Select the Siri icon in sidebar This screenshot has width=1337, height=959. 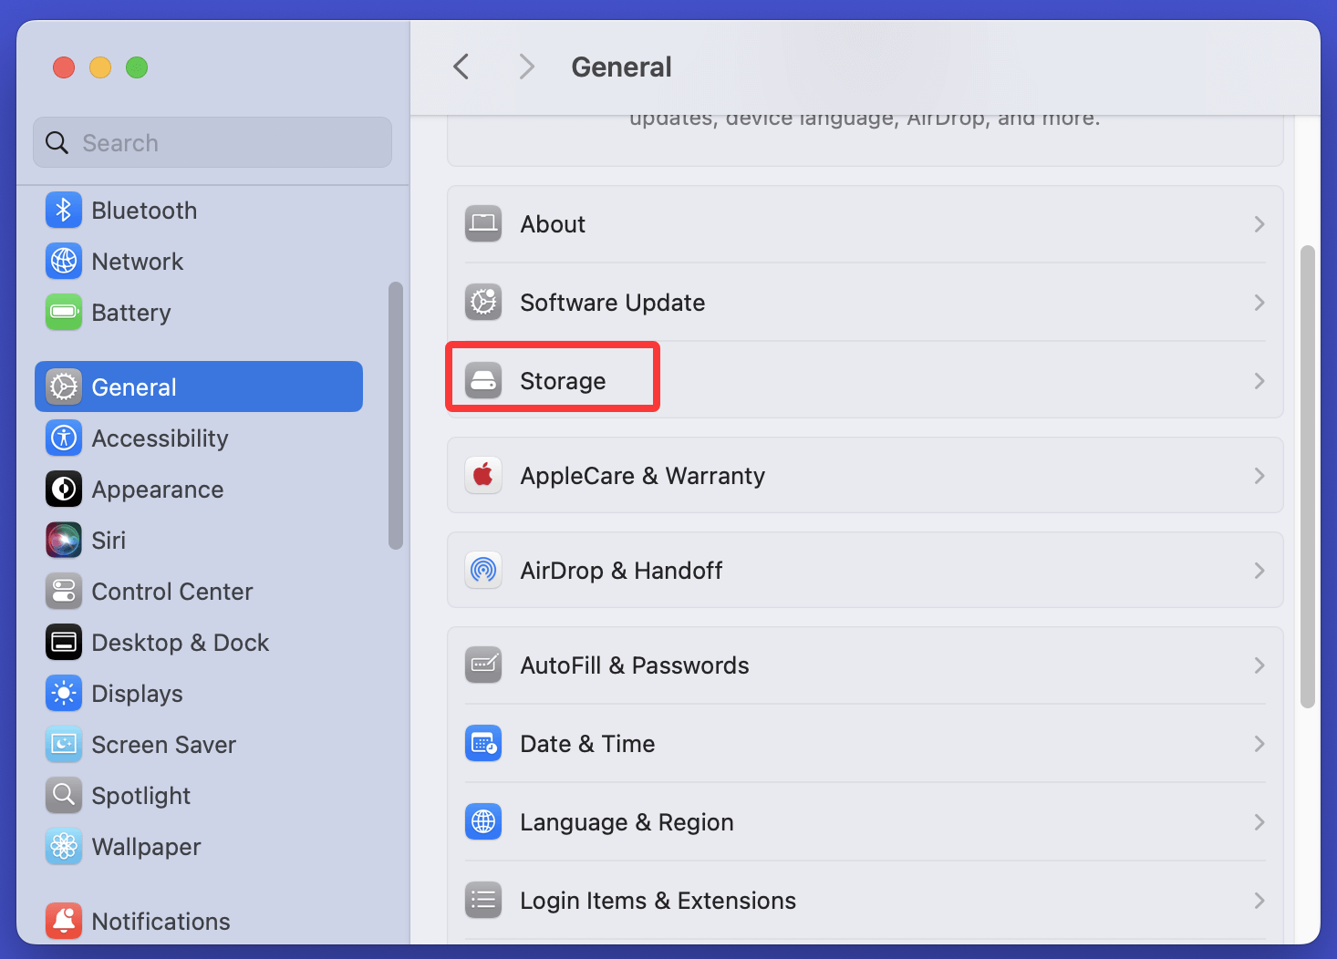[x=63, y=541]
